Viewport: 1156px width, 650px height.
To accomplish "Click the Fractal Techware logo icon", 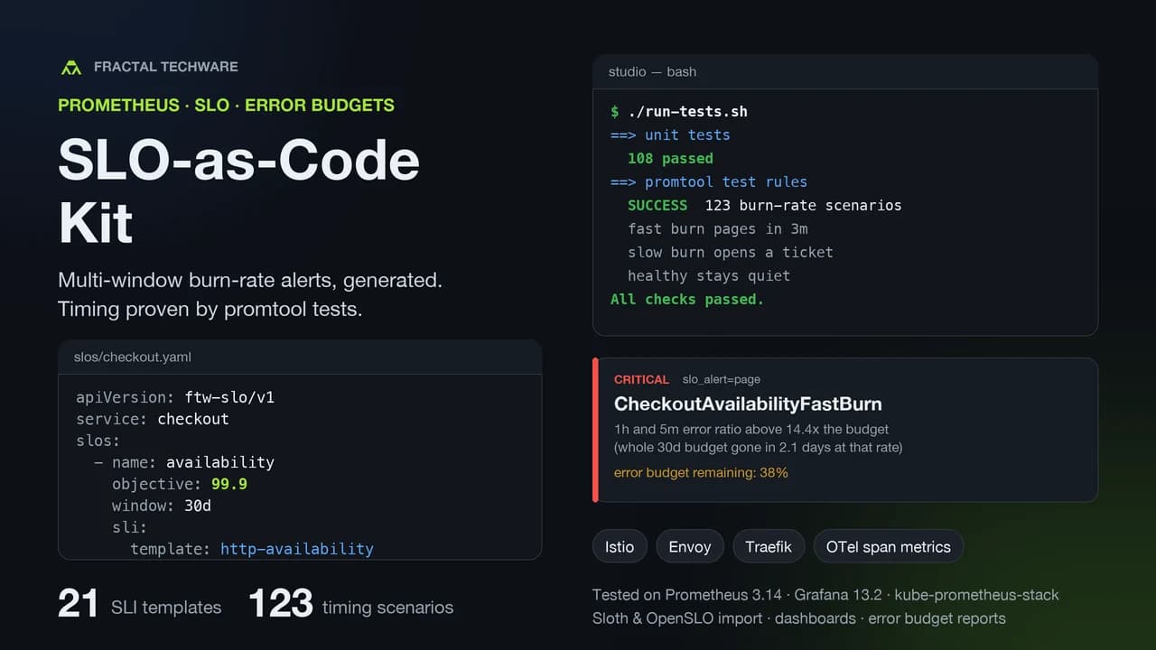I will (x=70, y=67).
